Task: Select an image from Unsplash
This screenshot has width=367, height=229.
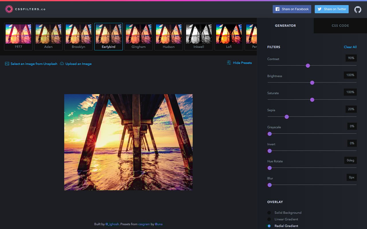Action: click(34, 64)
